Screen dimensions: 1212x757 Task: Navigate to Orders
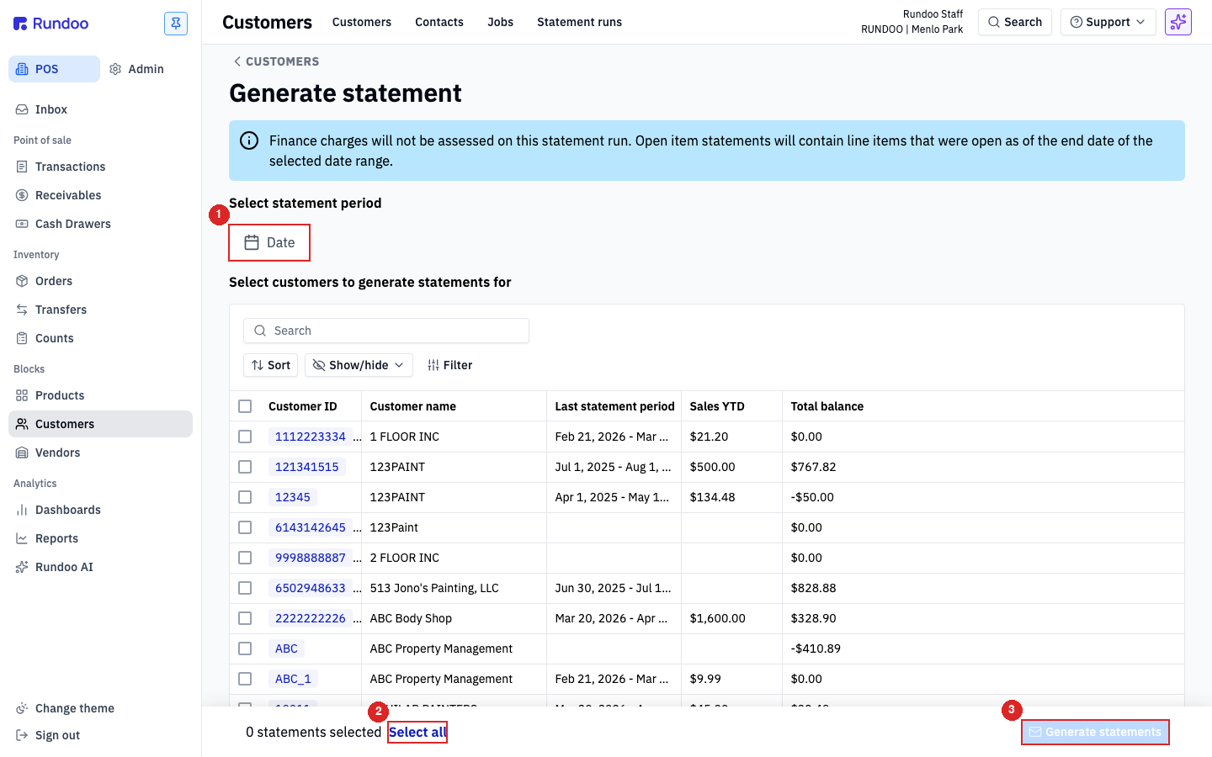click(x=100, y=281)
